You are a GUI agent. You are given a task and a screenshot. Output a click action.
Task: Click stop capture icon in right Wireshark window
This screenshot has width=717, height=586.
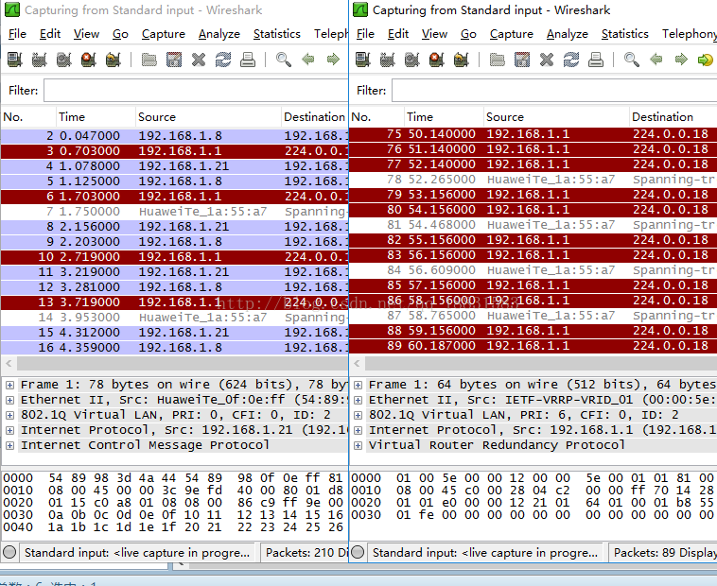coord(437,60)
